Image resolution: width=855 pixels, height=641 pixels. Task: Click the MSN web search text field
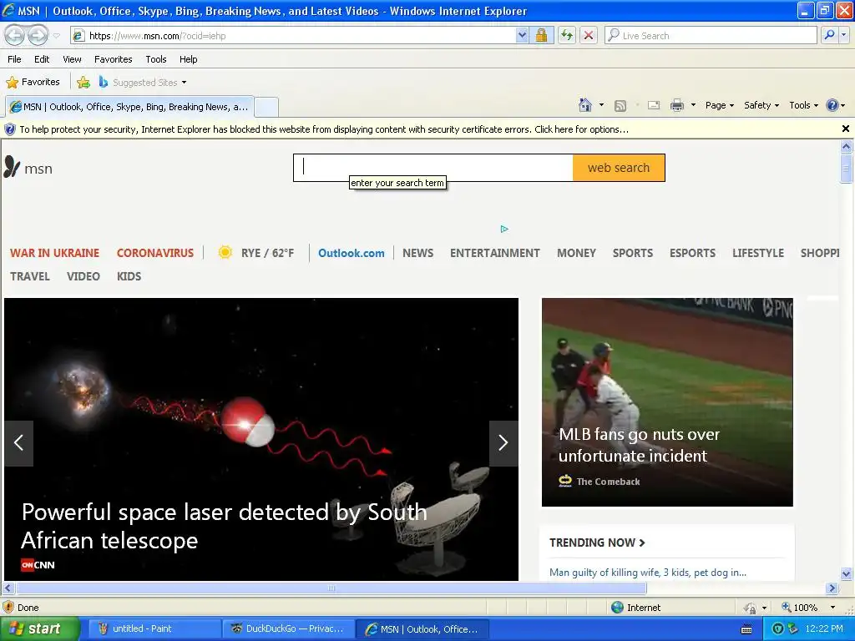pyautogui.click(x=433, y=167)
